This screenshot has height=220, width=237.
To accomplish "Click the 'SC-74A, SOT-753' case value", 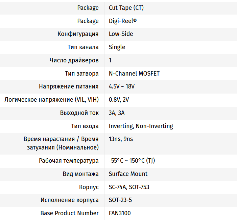I will pyautogui.click(x=129, y=187).
